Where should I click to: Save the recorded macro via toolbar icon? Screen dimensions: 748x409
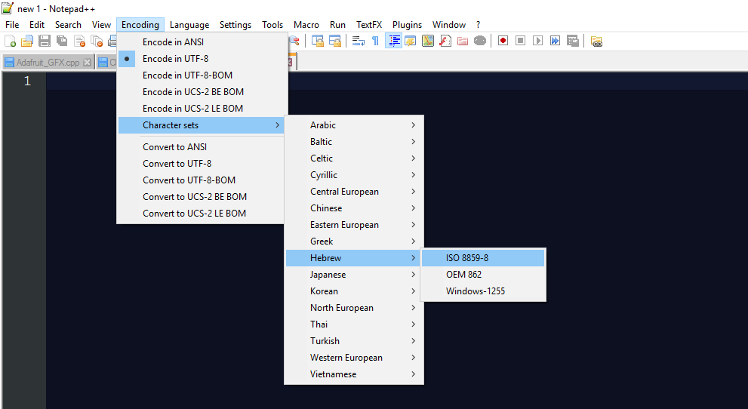[x=572, y=41]
